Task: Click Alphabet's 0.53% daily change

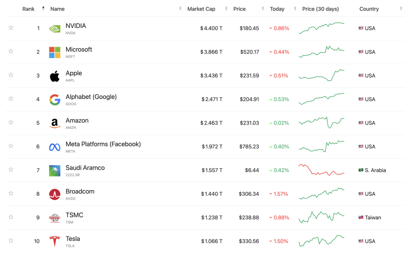Action: click(x=279, y=99)
